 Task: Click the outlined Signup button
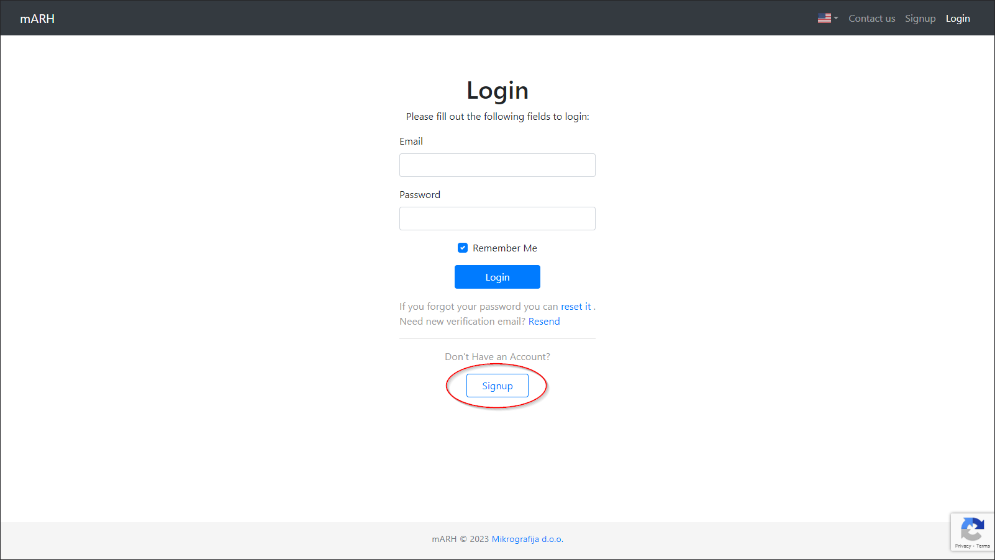(497, 386)
